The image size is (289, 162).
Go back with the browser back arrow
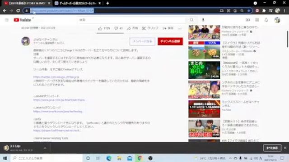(5, 11)
